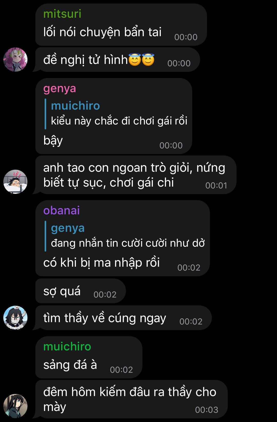Tap the mitsuri sender name

coord(62,14)
